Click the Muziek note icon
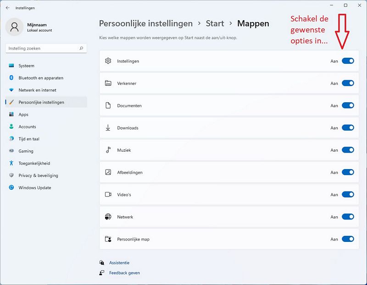 point(108,150)
